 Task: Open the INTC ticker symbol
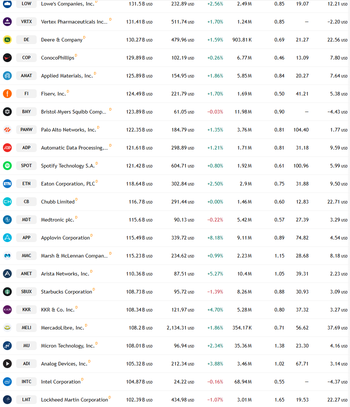tap(26, 382)
